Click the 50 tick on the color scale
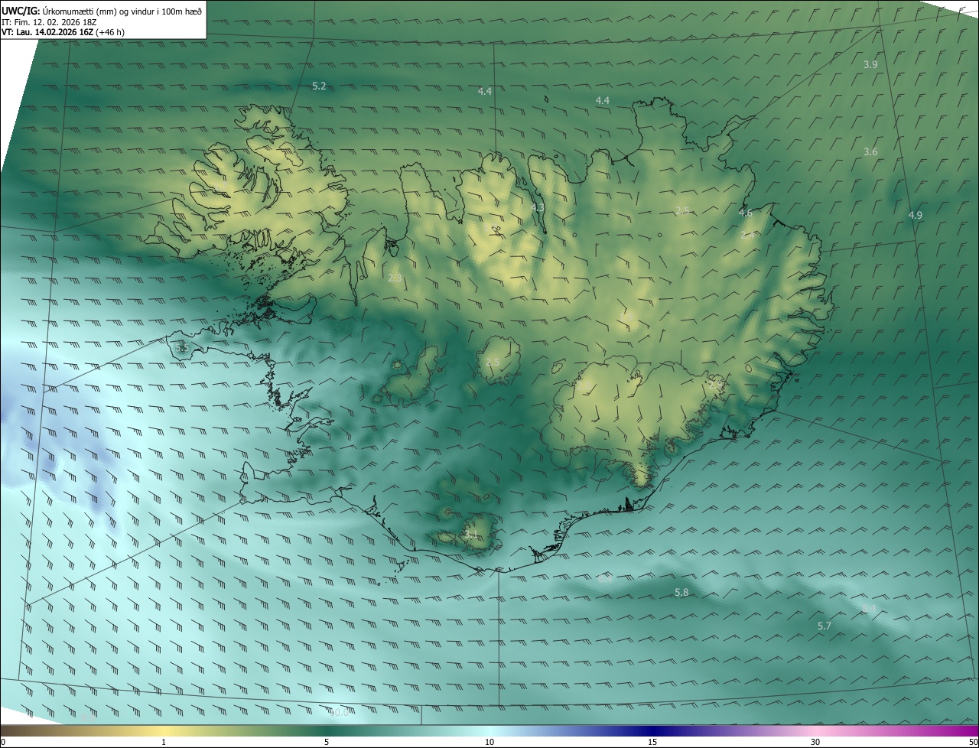Screen dimensions: 979x748 (x=973, y=743)
